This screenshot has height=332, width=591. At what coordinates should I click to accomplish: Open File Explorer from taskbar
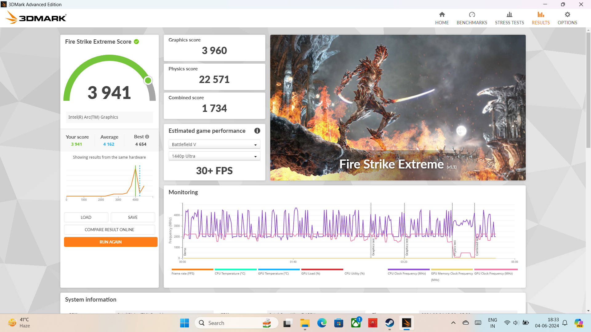305,323
